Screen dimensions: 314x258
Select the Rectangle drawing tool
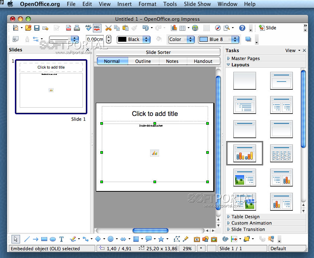click(x=44, y=239)
